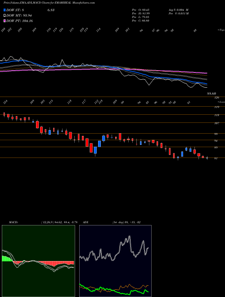Click the last price label 88.60
Screen dimensions: 225x297
[x=211, y=94]
